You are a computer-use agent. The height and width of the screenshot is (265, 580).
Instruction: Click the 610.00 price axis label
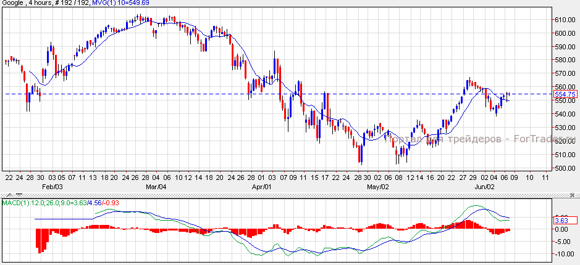565,19
